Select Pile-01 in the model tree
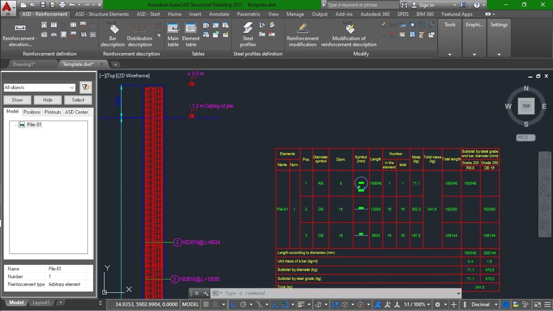Viewport: 553px width, 311px height. [x=34, y=125]
